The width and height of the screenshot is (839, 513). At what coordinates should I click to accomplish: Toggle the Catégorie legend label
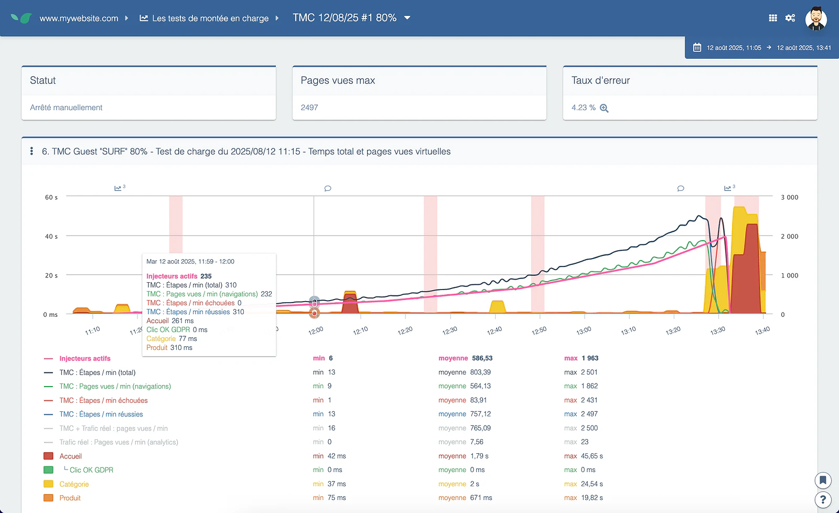tap(74, 484)
